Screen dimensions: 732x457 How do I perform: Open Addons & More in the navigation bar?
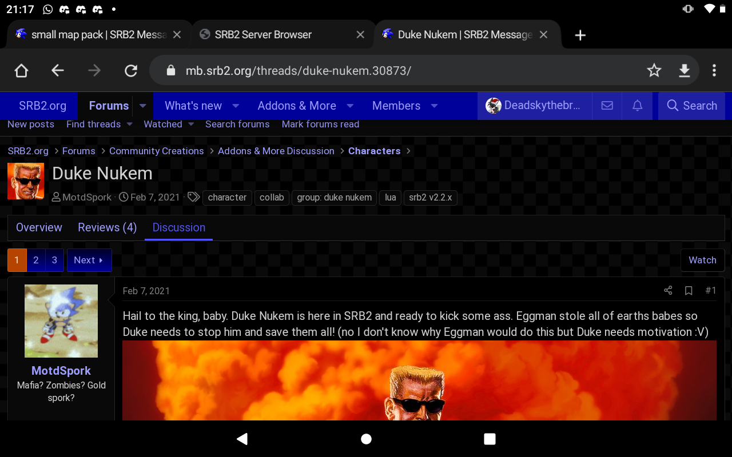click(297, 106)
